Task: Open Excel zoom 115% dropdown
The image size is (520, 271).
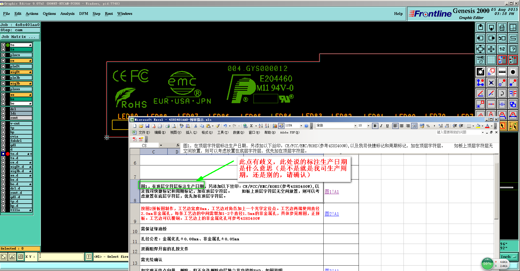Action: 301,126
